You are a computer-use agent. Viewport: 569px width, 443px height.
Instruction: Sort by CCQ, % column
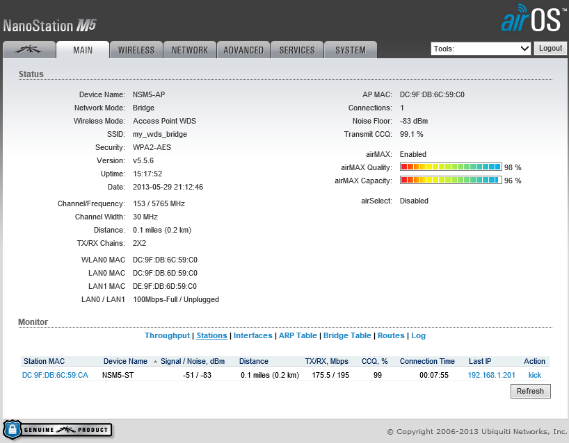[374, 361]
